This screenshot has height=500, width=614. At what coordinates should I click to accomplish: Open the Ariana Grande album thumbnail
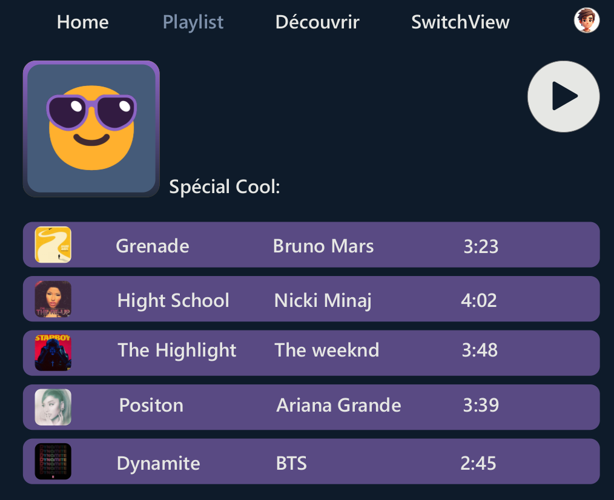pyautogui.click(x=53, y=407)
